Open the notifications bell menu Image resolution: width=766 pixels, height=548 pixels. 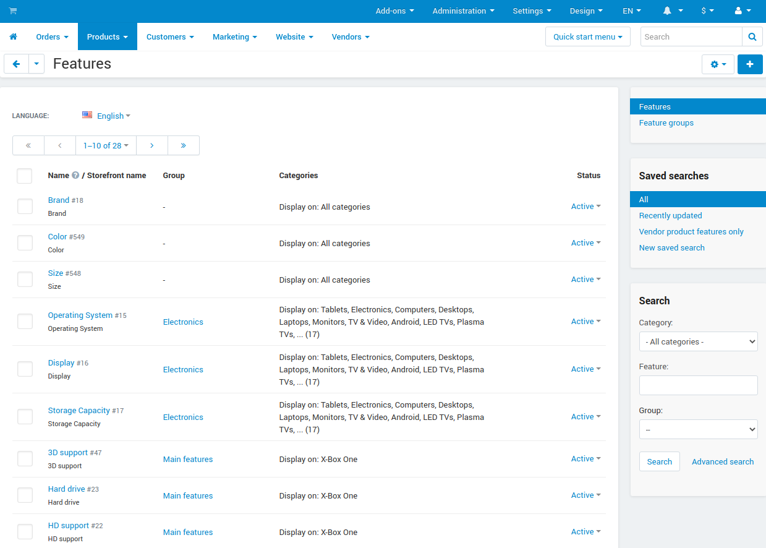pos(673,11)
